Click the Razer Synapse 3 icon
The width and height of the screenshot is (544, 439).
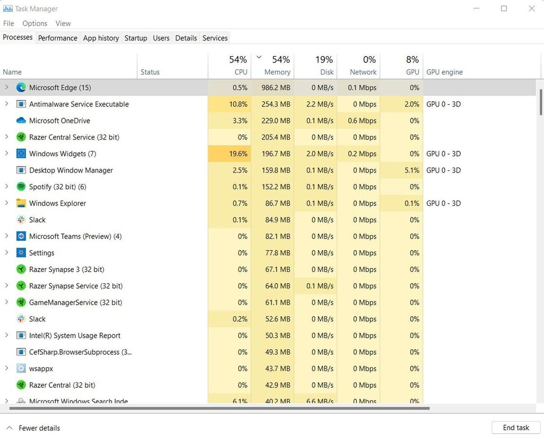(21, 270)
